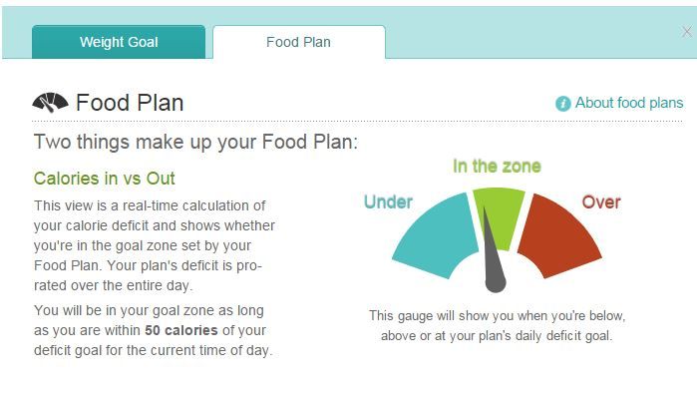Click the paragraph starting 'This view is a real-time'
Screen dimensions: 697x394
click(155, 245)
